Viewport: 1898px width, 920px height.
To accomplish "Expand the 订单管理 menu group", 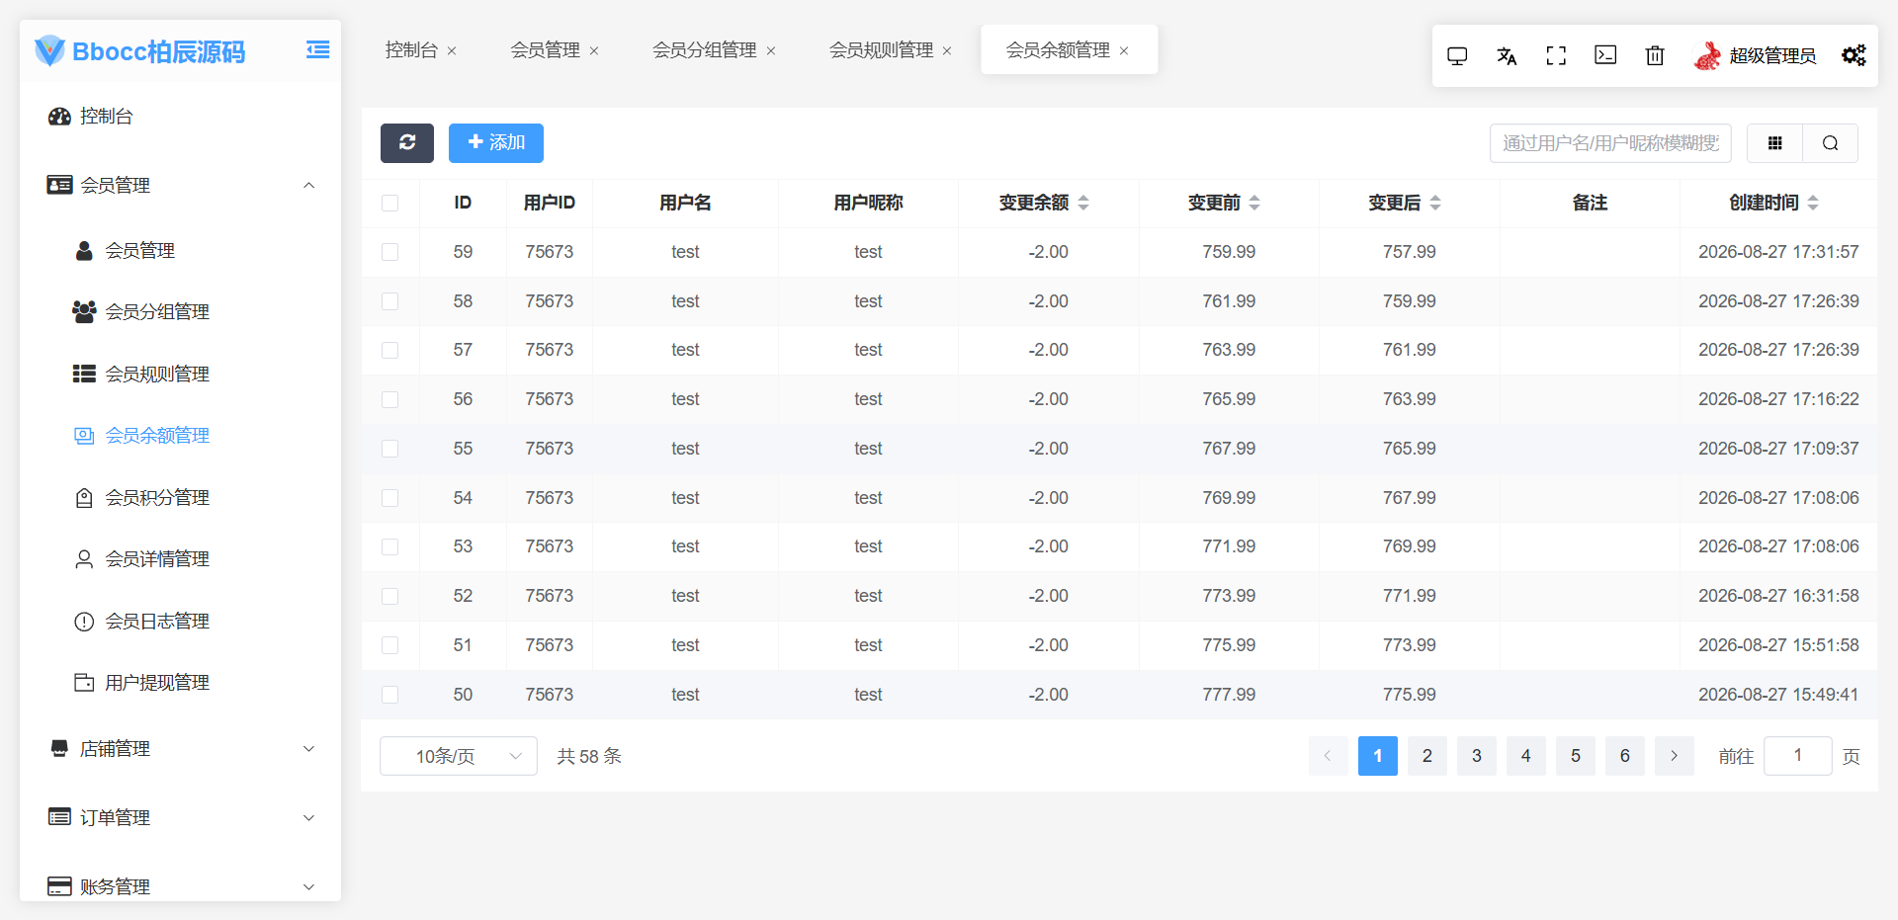I will coord(308,818).
